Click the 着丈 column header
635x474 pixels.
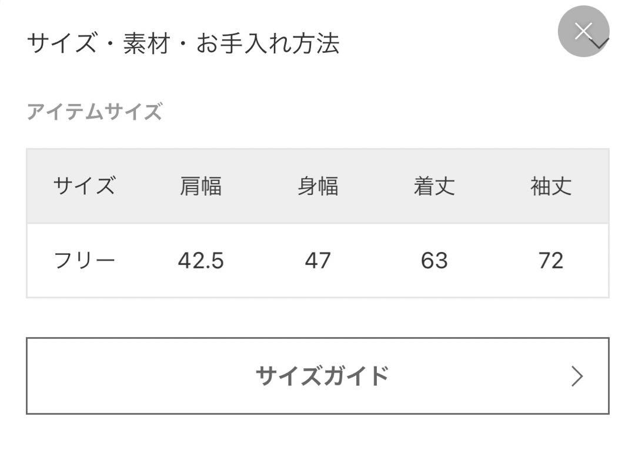point(434,186)
